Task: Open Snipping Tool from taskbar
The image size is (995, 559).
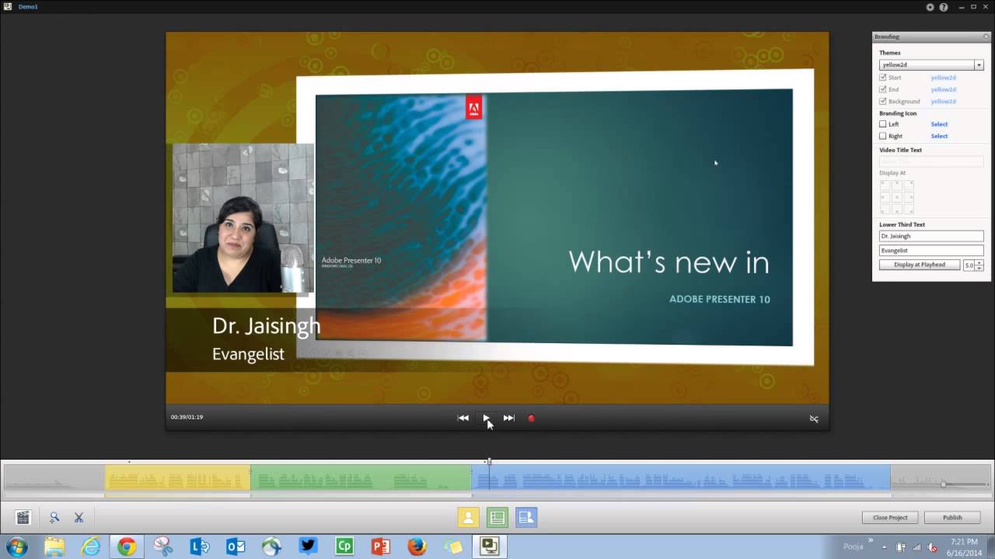Action: tap(163, 547)
